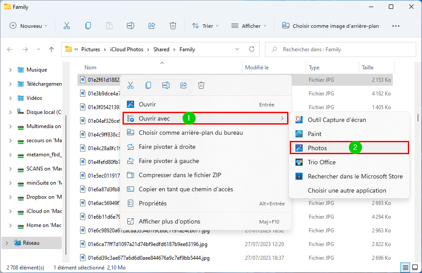Click the Trio Office icon in the submenu
The width and height of the screenshot is (422, 273).
pos(299,162)
